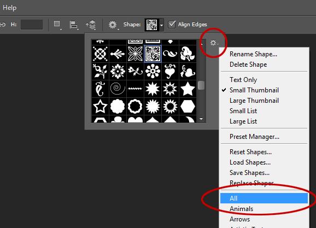316x228 pixels.
Task: Click the height H input field
Action: pos(32,25)
